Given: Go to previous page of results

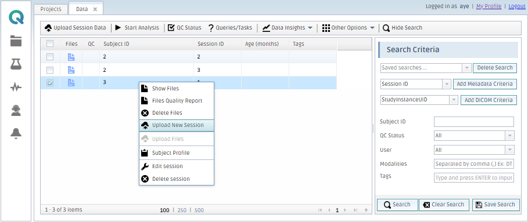Looking at the screenshot, I should point(329,210).
